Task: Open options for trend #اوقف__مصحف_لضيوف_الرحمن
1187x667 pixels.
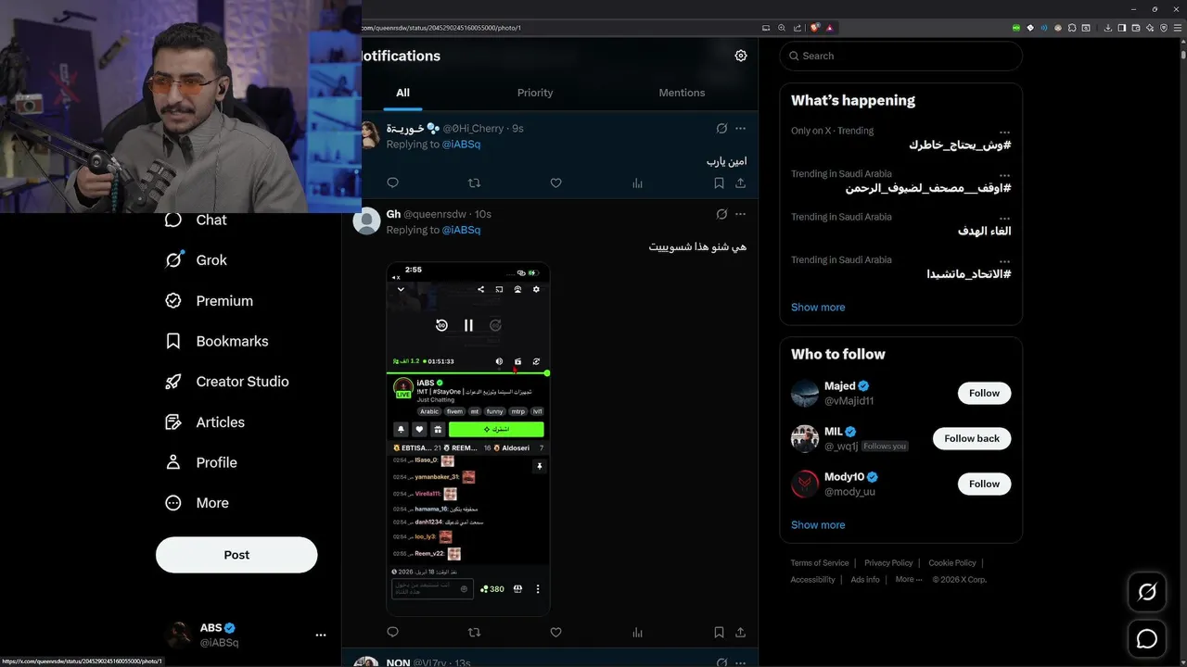Action: [x=1004, y=174]
